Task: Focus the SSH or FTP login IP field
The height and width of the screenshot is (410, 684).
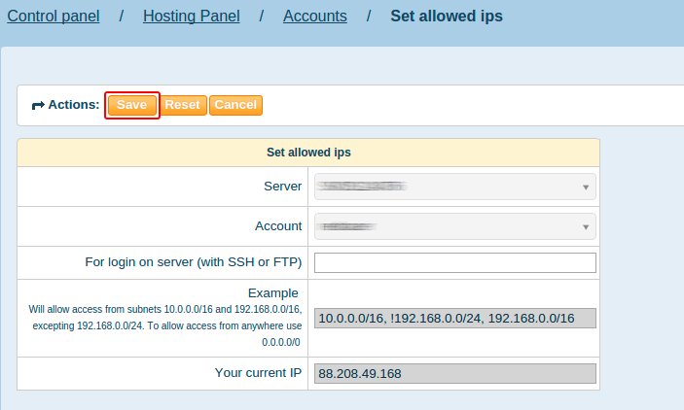Action: coord(453,262)
